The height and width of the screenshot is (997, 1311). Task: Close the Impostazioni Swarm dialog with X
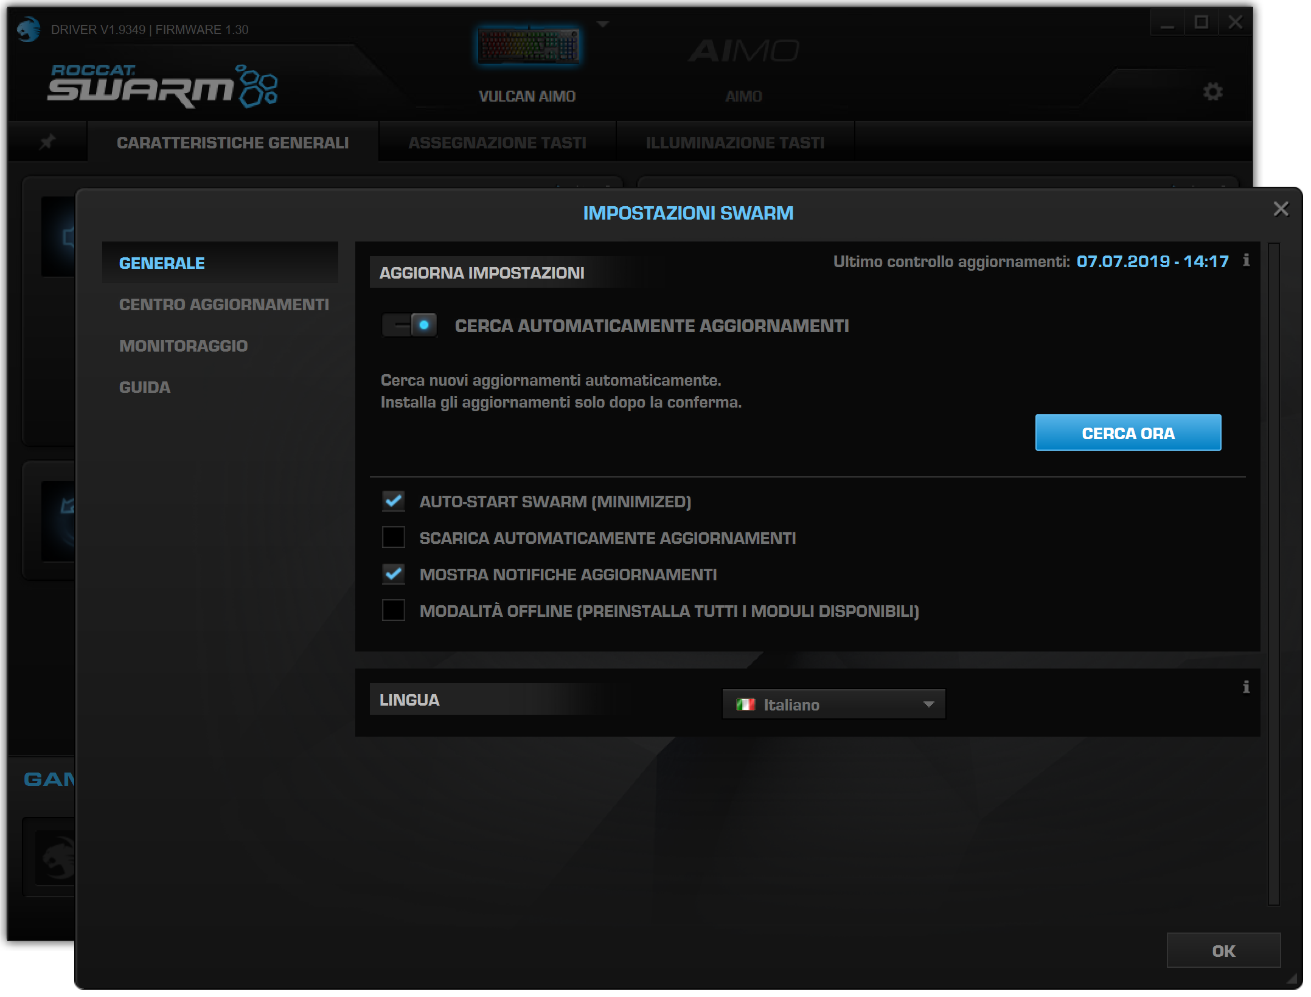[1281, 209]
